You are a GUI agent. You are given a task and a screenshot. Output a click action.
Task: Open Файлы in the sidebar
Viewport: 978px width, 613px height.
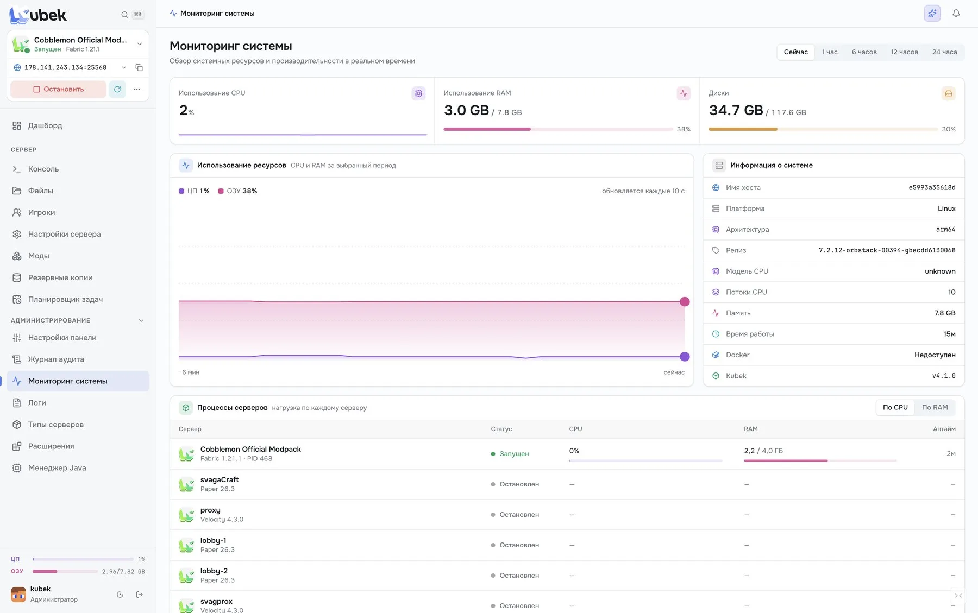coord(78,191)
